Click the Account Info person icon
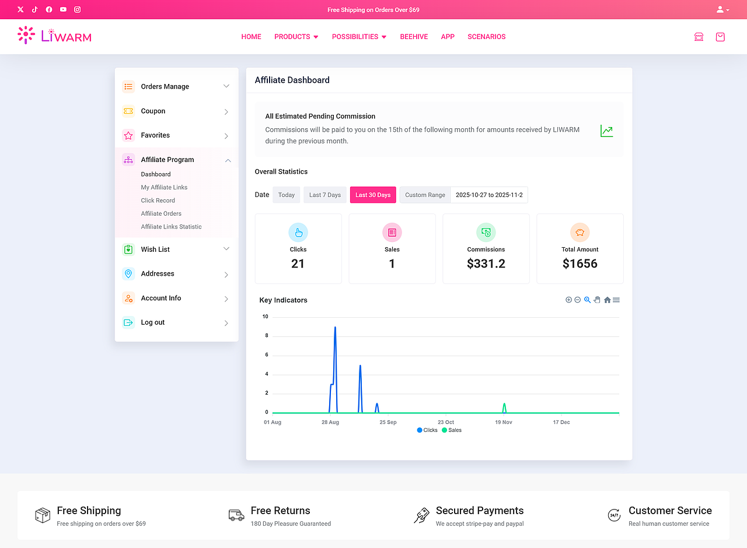 tap(128, 298)
